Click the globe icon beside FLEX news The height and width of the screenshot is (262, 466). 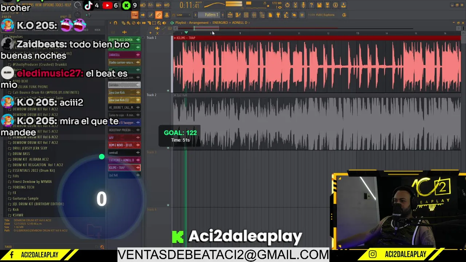[x=344, y=15]
